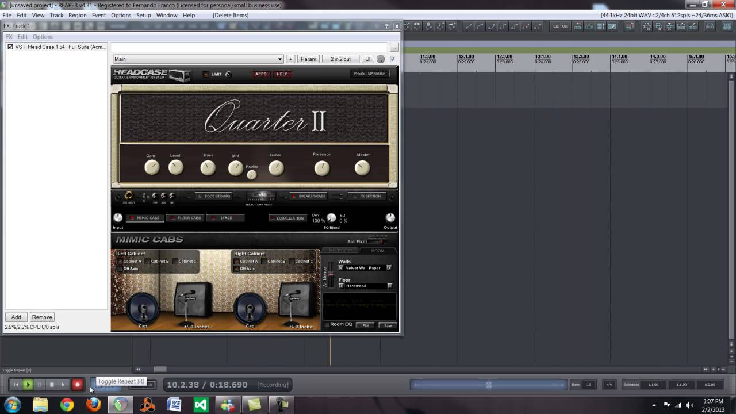The image size is (736, 414).
Task: Toggle the EQUALIZATION button
Action: click(287, 218)
